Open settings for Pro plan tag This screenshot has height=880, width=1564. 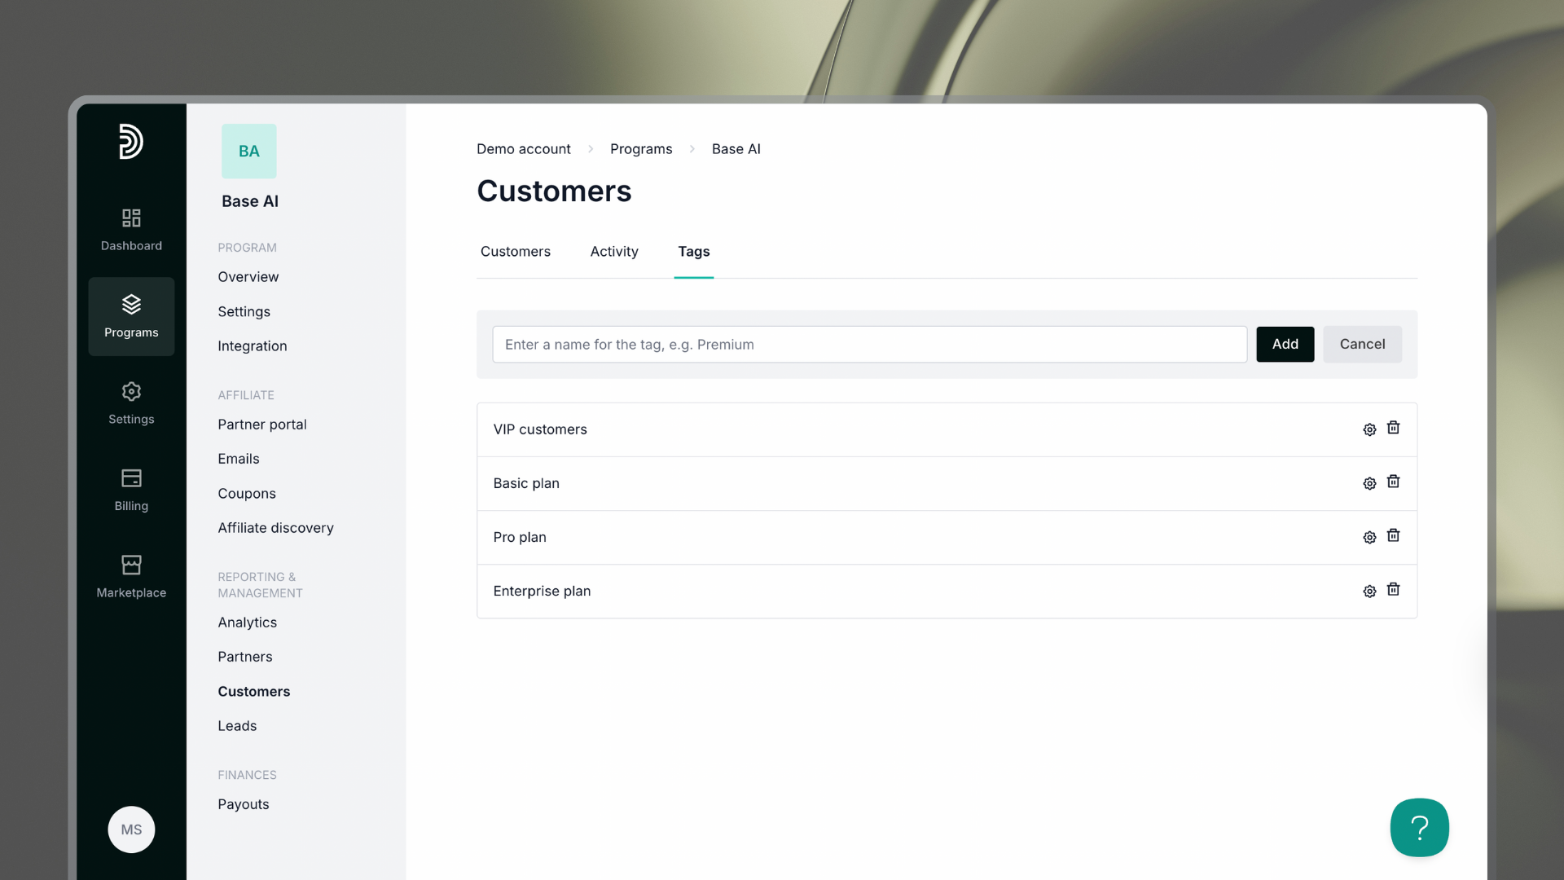coord(1369,537)
